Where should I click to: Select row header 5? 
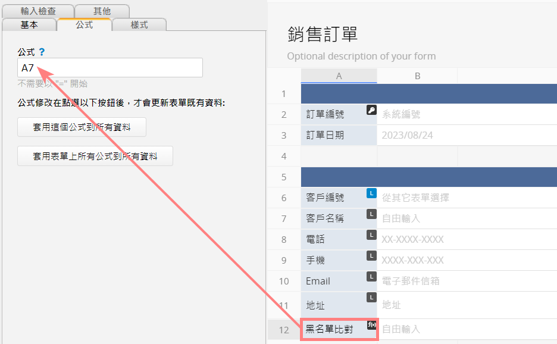tap(284, 177)
